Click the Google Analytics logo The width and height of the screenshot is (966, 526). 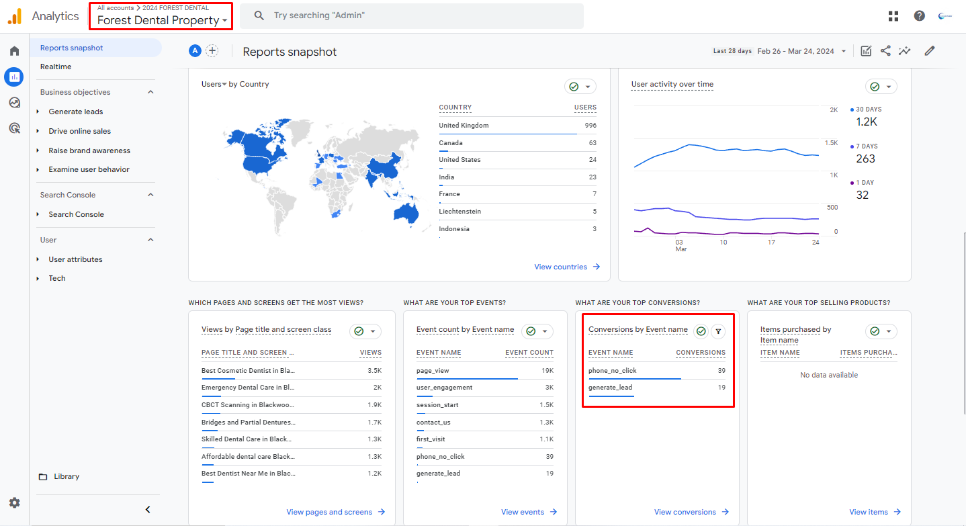(15, 16)
